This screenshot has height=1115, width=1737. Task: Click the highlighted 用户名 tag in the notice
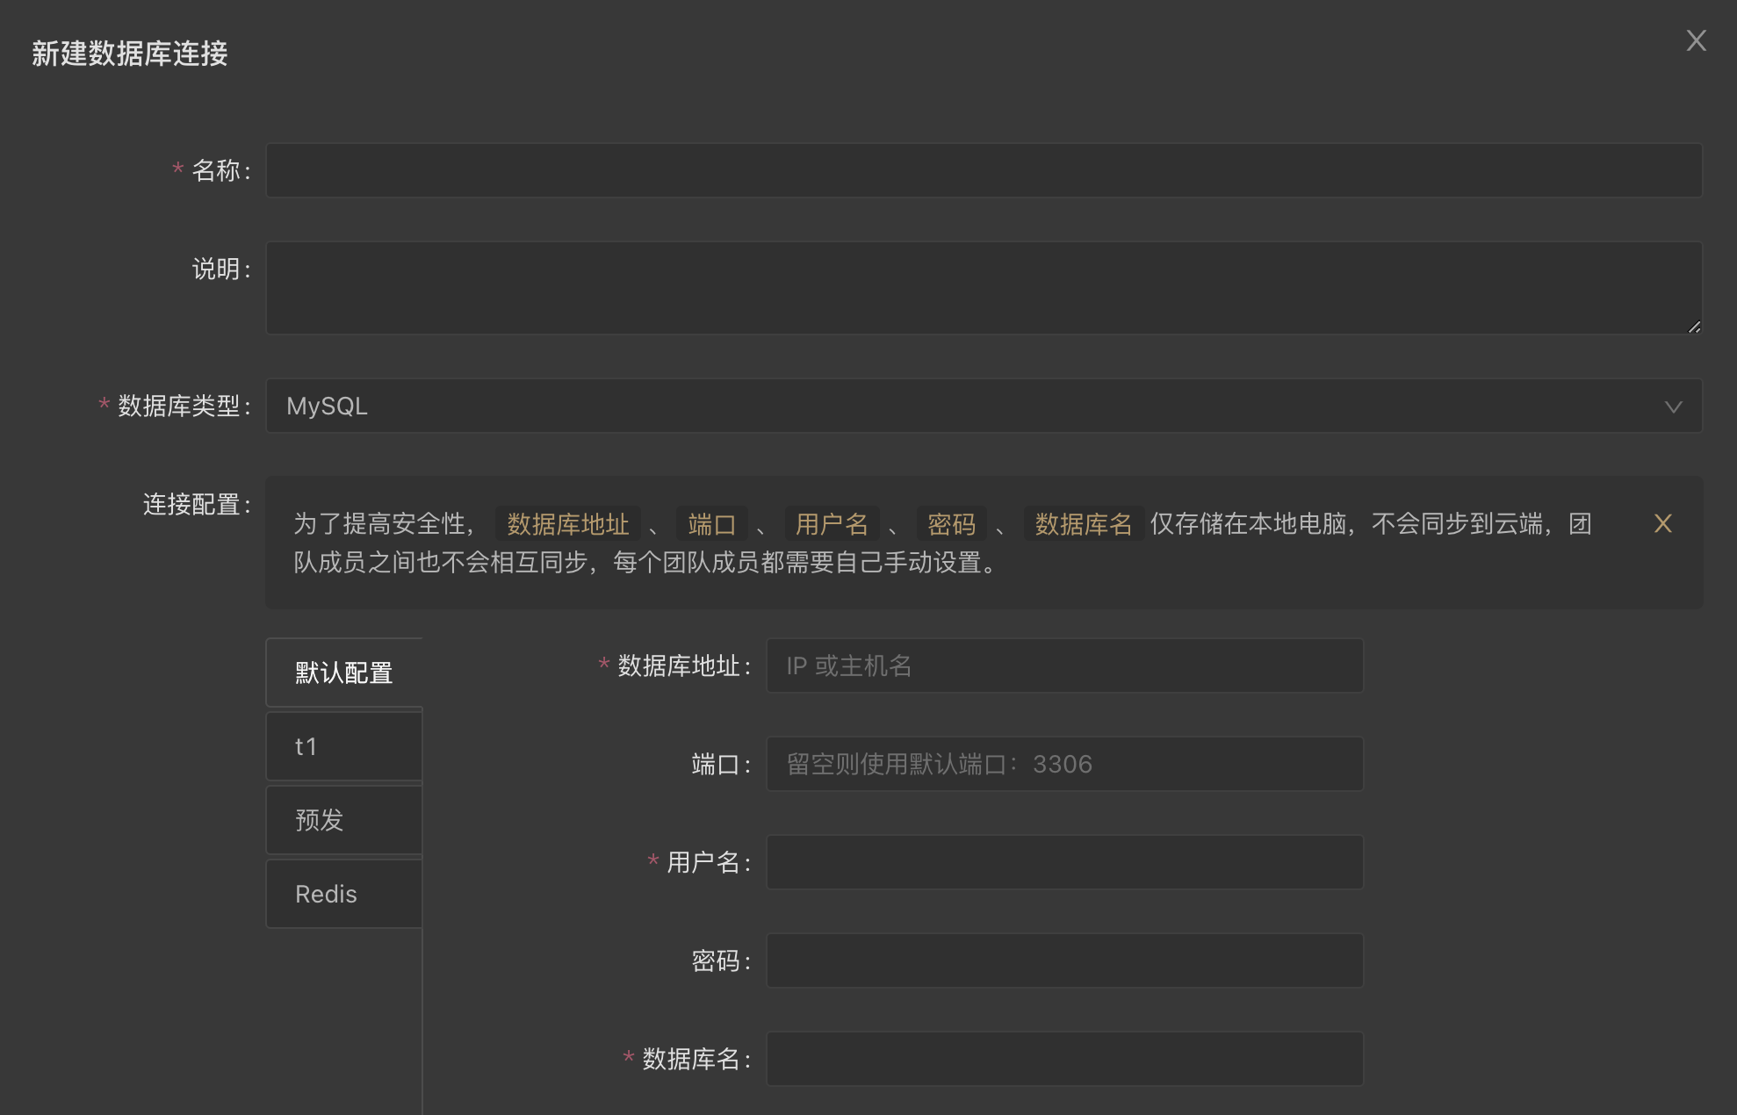(x=834, y=524)
